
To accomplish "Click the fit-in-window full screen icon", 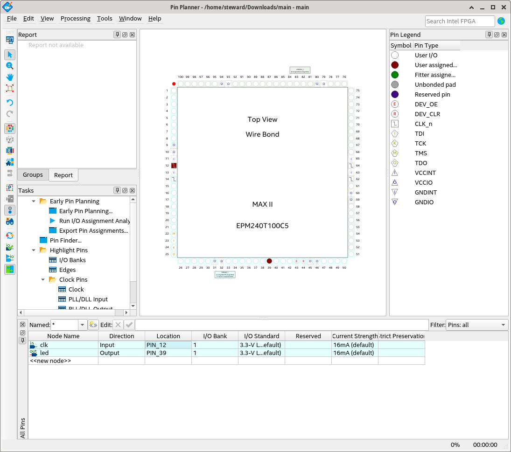I will click(x=10, y=88).
